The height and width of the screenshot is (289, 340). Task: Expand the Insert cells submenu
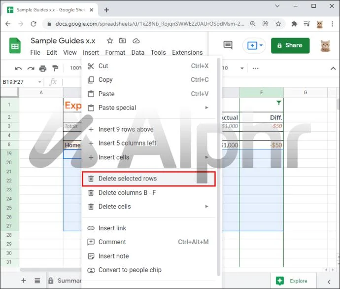pos(148,157)
